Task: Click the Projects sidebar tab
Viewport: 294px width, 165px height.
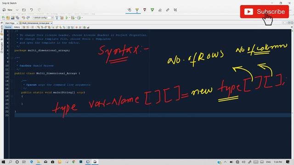Action: click(x=2, y=30)
